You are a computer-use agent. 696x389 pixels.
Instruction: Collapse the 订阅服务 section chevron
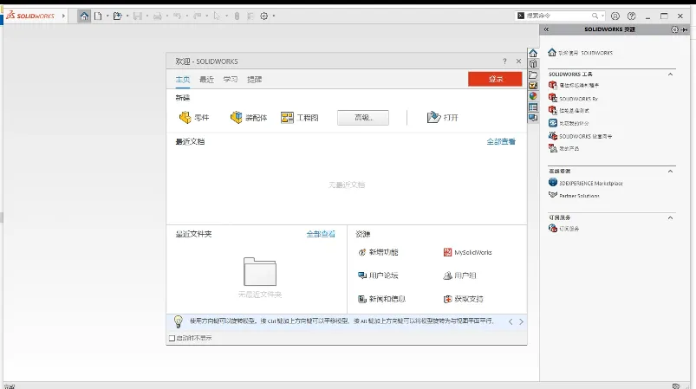tap(670, 217)
